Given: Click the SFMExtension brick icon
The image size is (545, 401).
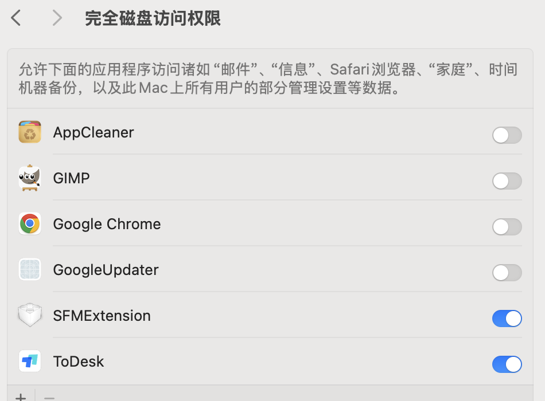Looking at the screenshot, I should (x=29, y=315).
